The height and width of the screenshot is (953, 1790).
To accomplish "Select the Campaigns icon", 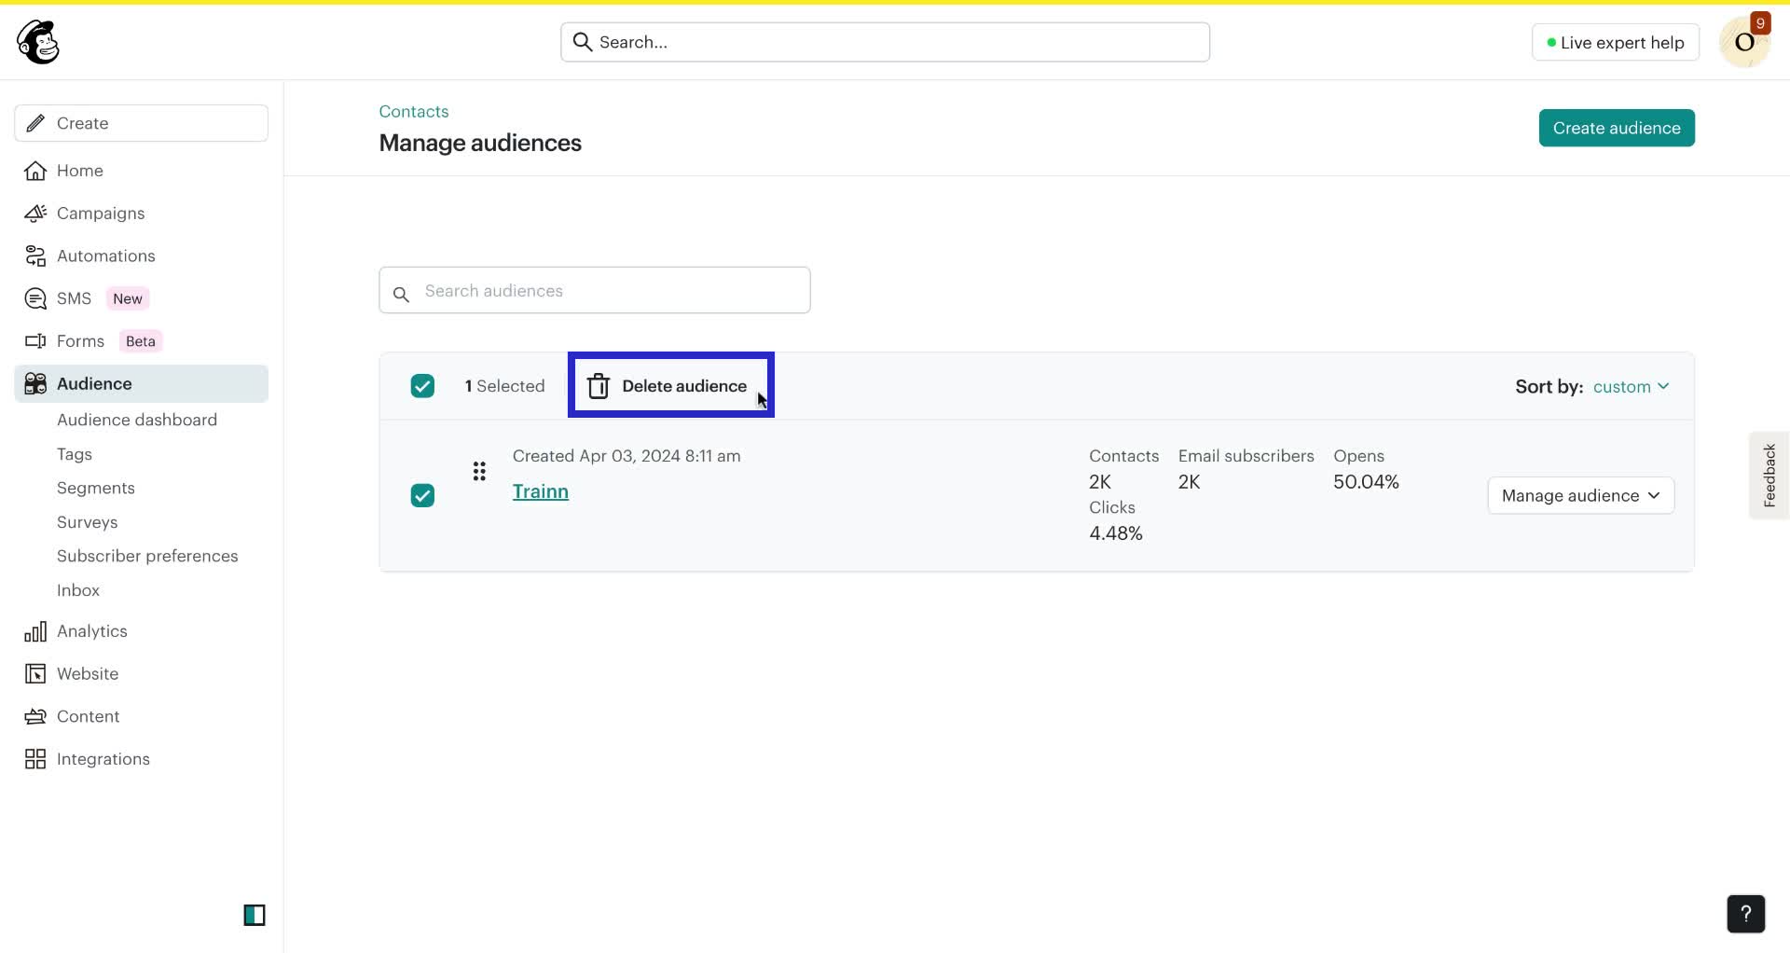I will tap(34, 213).
